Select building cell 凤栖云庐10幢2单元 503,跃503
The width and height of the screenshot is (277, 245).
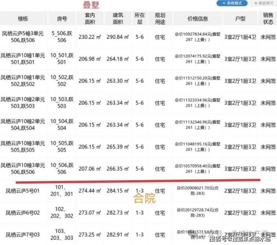click(23, 103)
